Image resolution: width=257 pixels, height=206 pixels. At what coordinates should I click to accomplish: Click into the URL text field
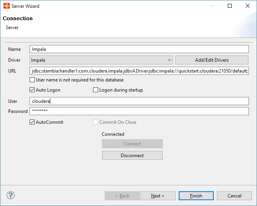point(139,71)
